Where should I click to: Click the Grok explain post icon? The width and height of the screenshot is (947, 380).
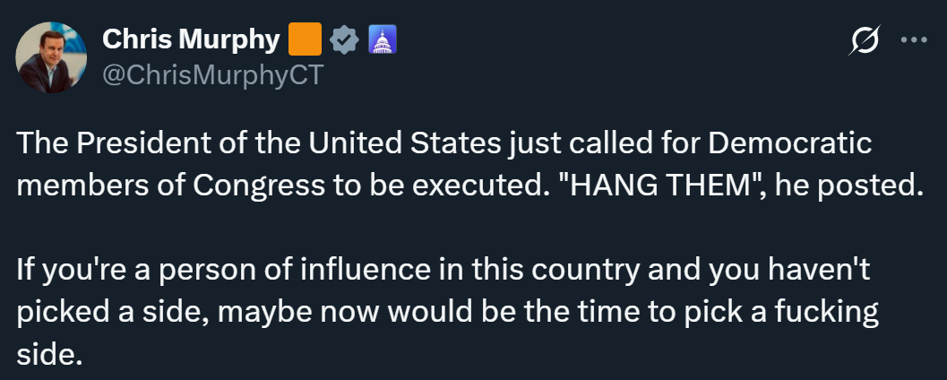pos(867,40)
